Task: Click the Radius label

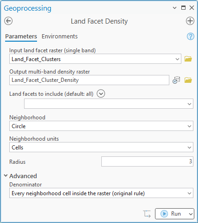Action: (x=17, y=162)
